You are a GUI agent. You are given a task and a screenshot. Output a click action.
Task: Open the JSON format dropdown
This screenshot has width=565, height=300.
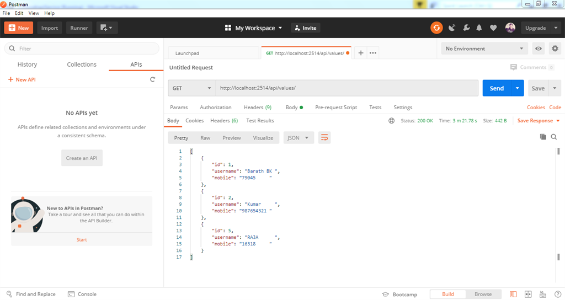299,138
